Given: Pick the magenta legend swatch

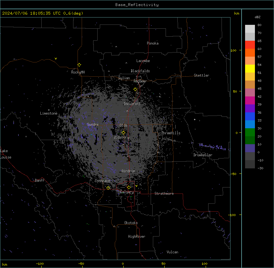Looking at the screenshot, I should coord(250,100).
